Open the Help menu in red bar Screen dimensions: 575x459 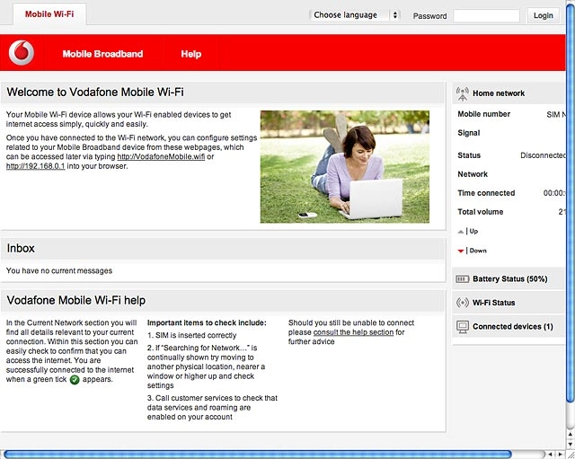[x=191, y=54]
